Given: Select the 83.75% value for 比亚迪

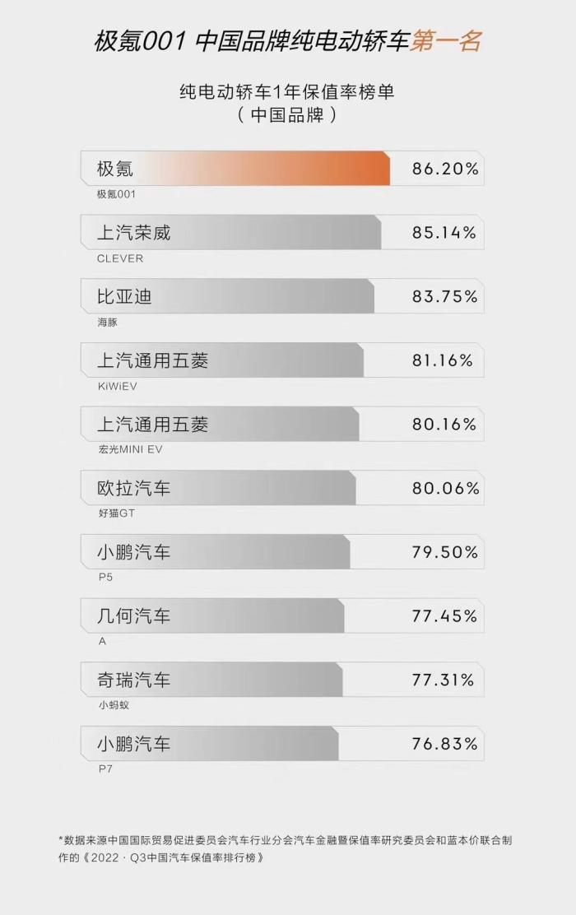Looking at the screenshot, I should (x=444, y=296).
